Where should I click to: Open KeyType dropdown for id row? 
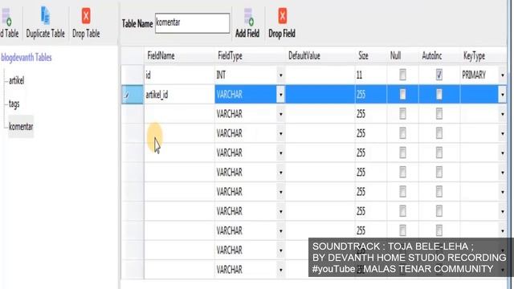point(502,75)
